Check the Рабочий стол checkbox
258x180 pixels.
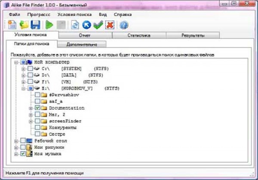[23, 141]
